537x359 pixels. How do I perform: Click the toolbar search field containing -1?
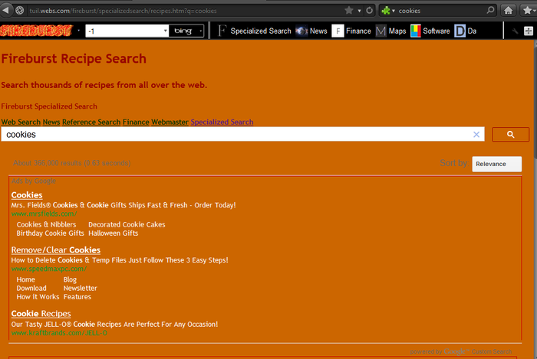point(124,31)
